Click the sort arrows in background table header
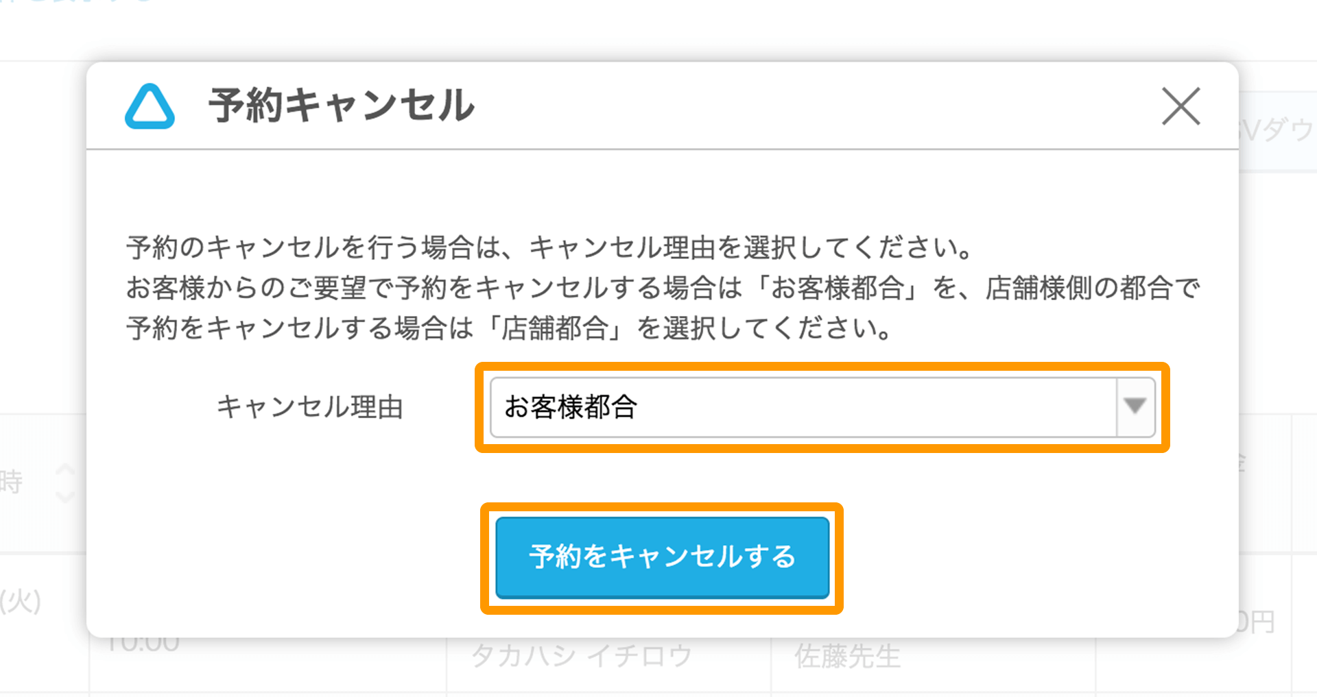1317x697 pixels. (65, 482)
